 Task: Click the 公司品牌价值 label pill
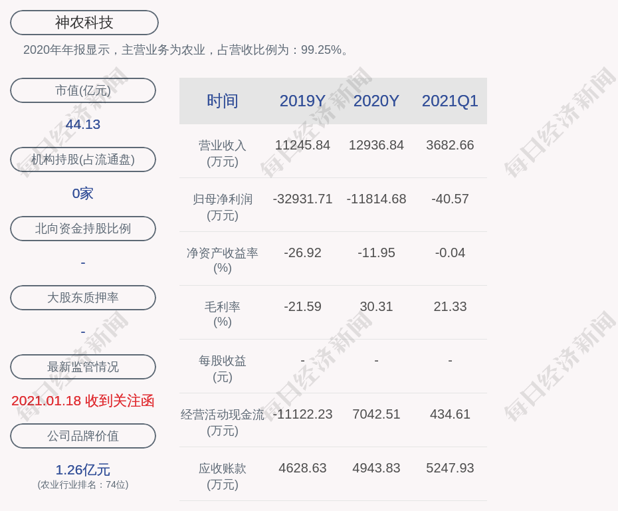coord(83,436)
